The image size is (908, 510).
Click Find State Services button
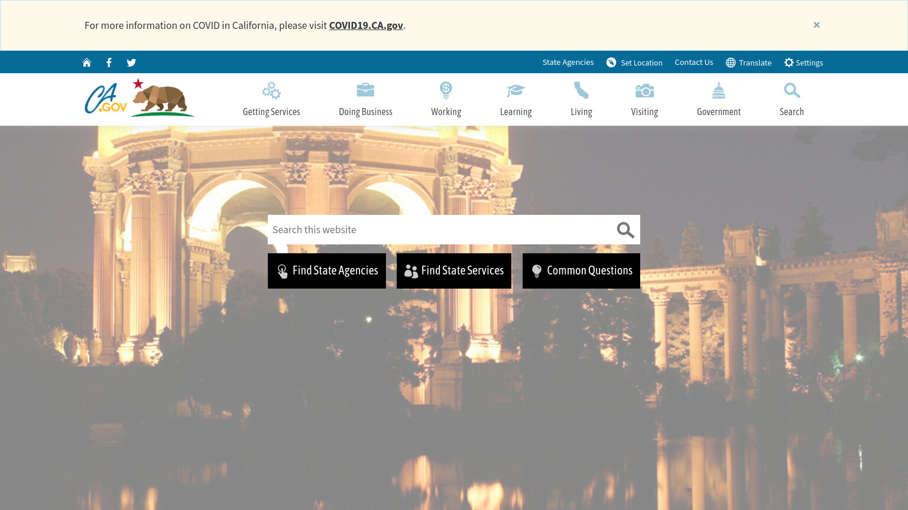(x=454, y=271)
